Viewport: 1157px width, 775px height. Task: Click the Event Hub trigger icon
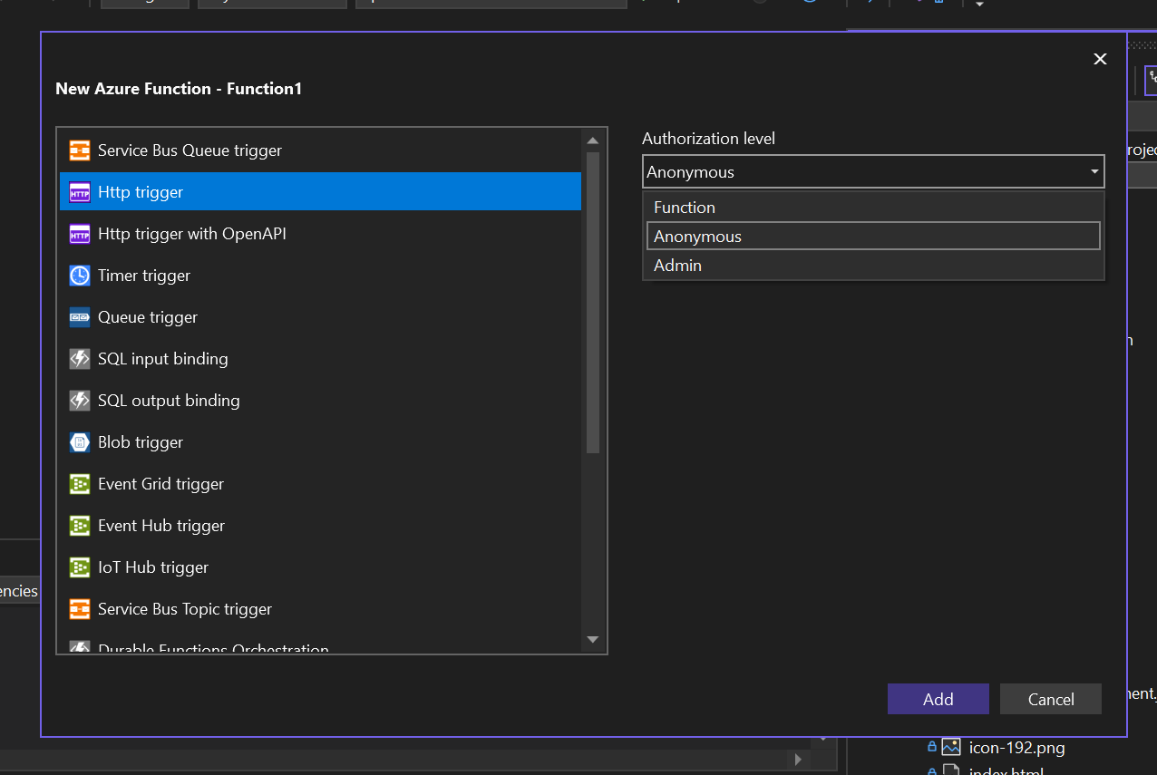(79, 525)
